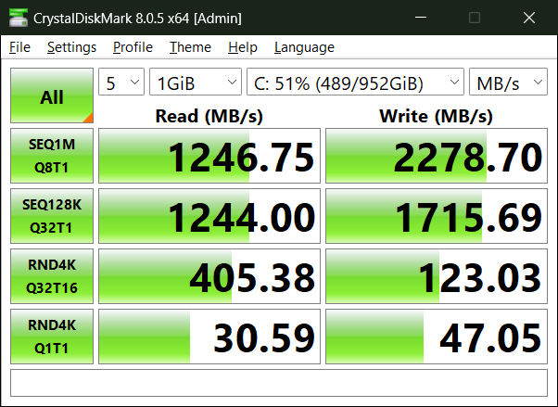Open the Help menu
Viewport: 558px width, 407px height.
pos(242,47)
